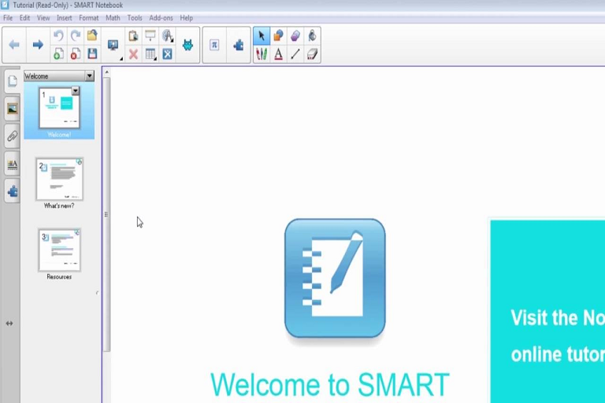
Task: Click the blue X clear page icon
Action: pos(167,54)
